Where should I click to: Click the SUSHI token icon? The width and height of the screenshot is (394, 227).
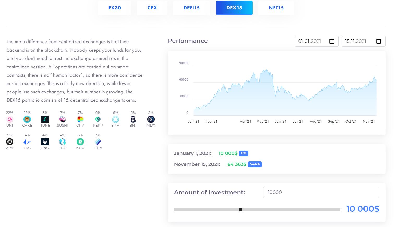point(63,119)
